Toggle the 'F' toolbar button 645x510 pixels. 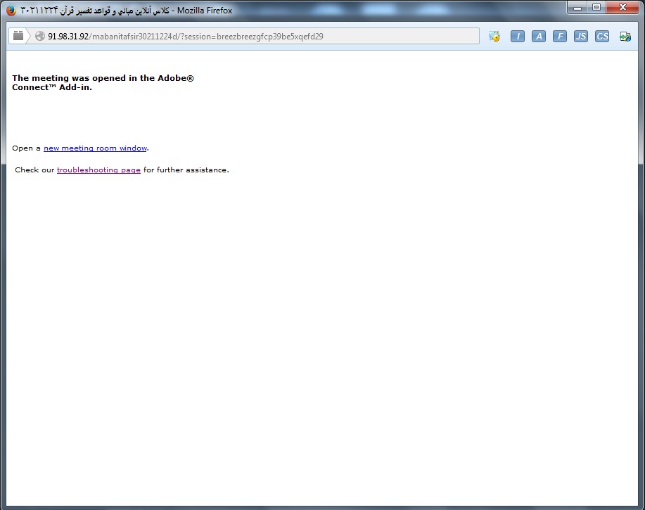[x=560, y=36]
